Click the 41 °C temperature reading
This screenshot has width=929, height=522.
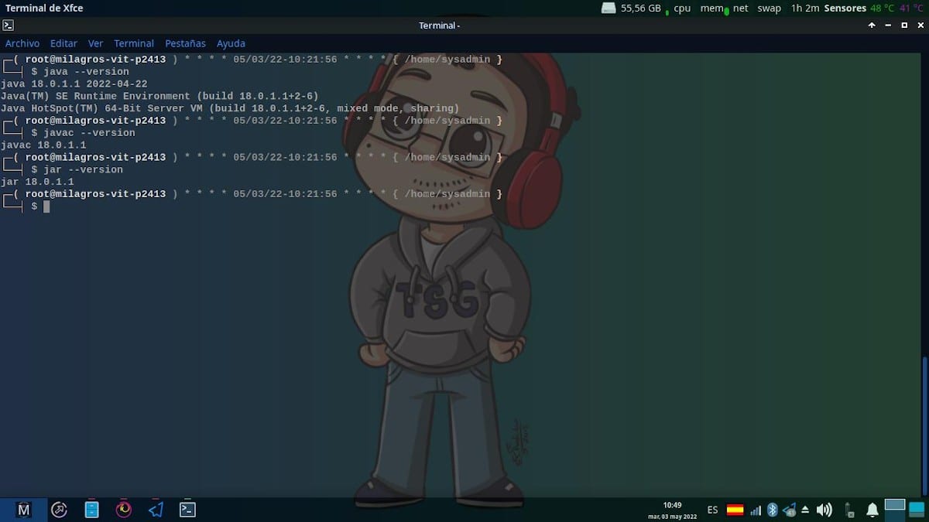pyautogui.click(x=911, y=9)
